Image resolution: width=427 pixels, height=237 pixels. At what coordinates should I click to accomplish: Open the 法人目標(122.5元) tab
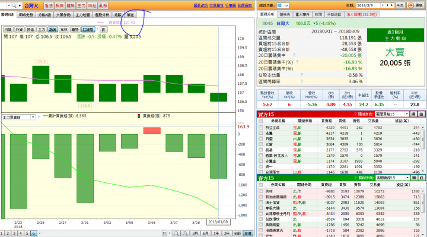pyautogui.click(x=362, y=14)
